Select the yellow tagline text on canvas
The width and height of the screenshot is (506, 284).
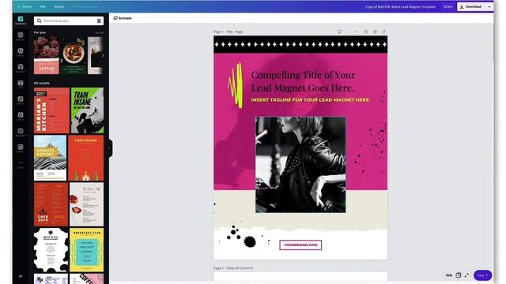311,100
